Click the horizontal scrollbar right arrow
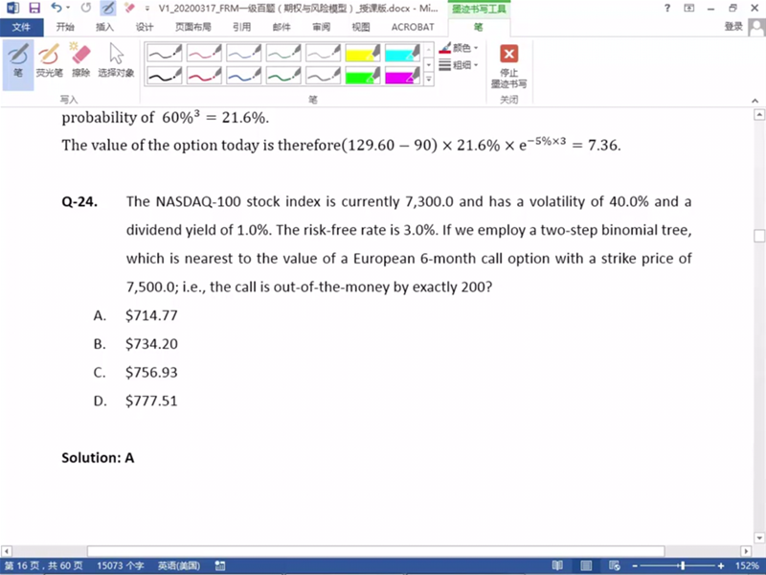 (x=746, y=551)
